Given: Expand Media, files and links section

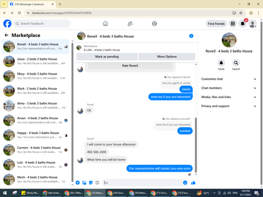Looking at the screenshot, I should (x=229, y=97).
